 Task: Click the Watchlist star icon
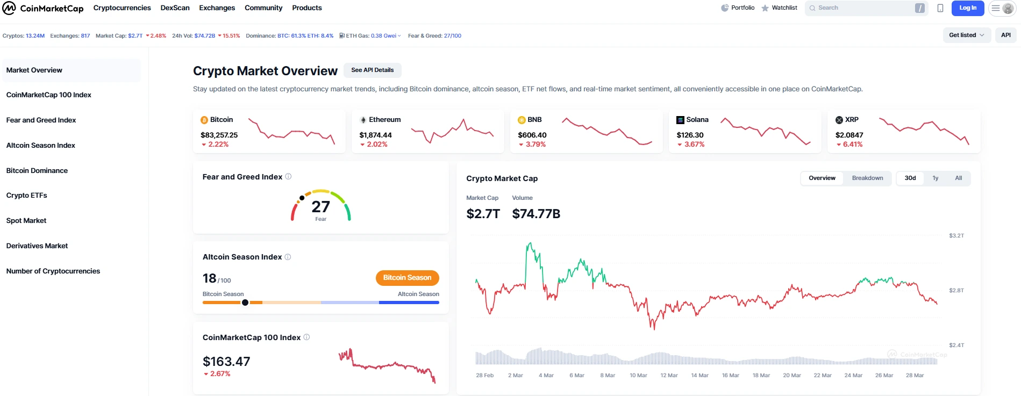765,8
